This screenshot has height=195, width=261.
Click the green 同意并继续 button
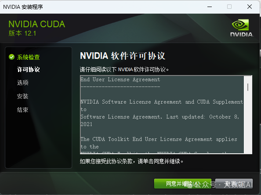point(183,184)
